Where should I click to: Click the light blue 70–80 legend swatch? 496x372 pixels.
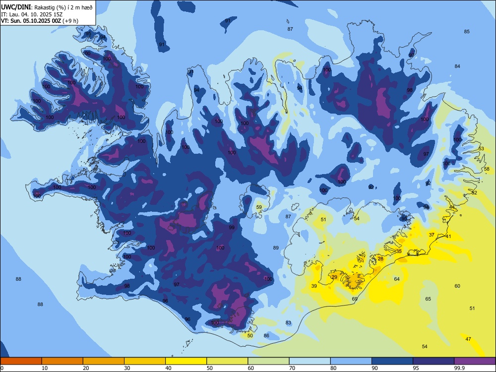(310, 361)
